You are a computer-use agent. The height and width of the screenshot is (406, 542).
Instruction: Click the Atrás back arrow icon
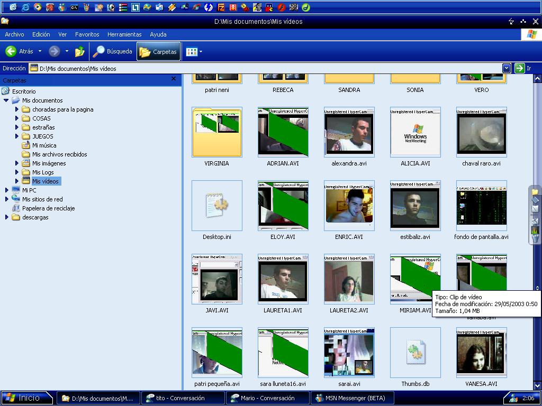pos(11,51)
